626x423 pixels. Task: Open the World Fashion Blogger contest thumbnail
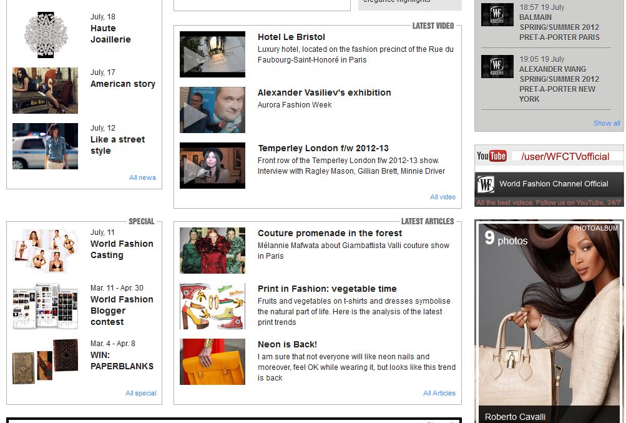tap(46, 306)
